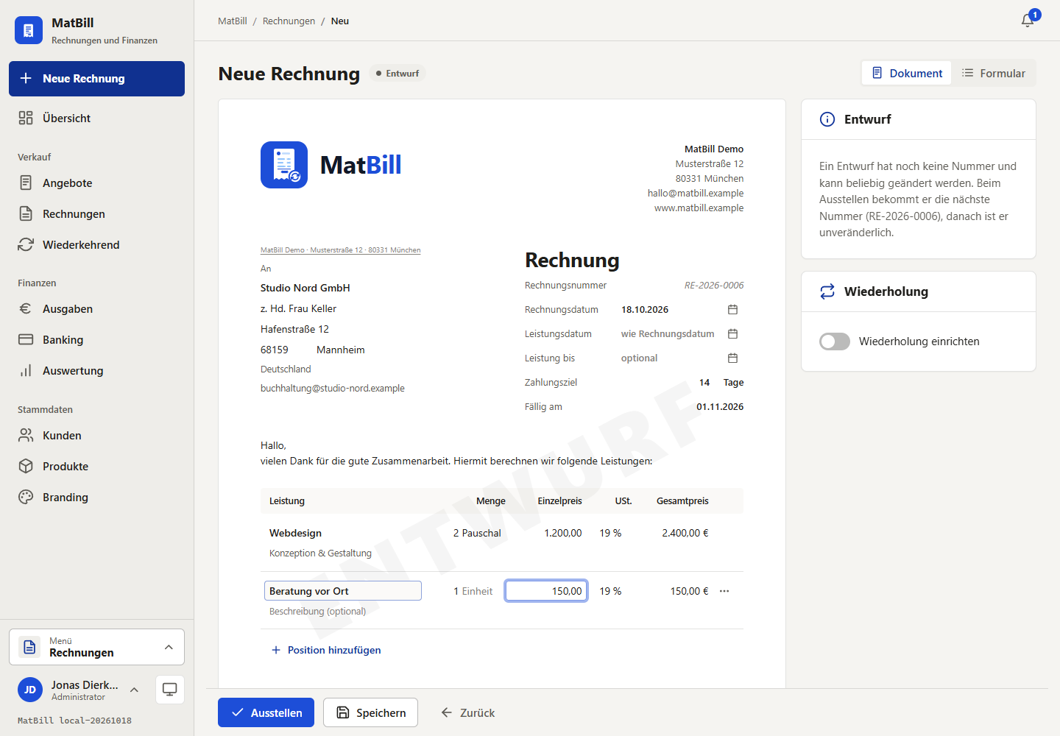Click the Rechnungen breadcrumb link
1060x736 pixels.
click(x=289, y=21)
